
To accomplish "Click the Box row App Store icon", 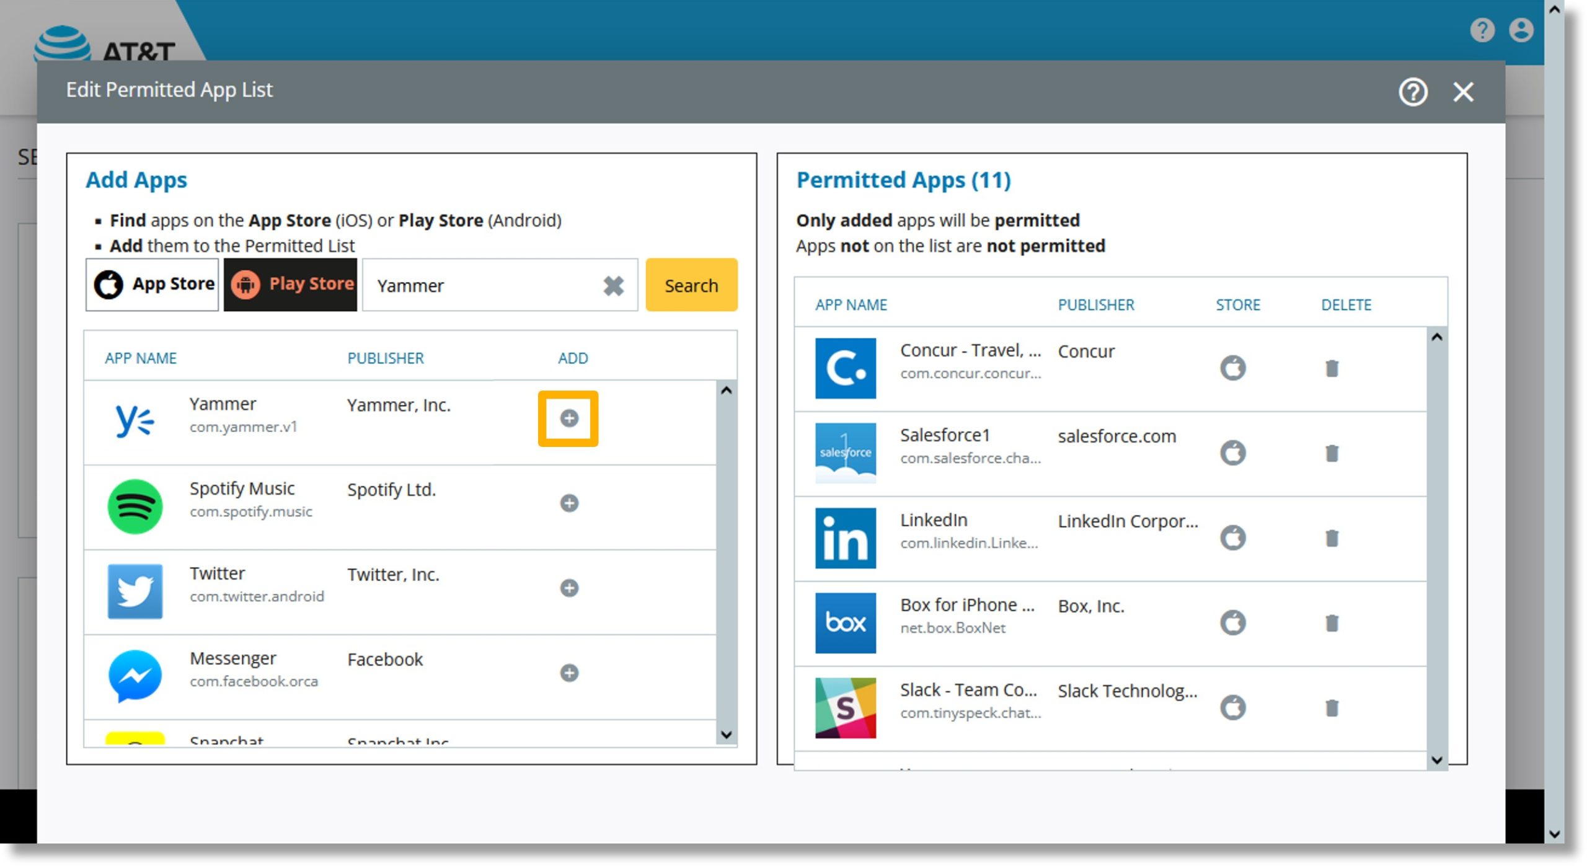I will coord(1233,622).
